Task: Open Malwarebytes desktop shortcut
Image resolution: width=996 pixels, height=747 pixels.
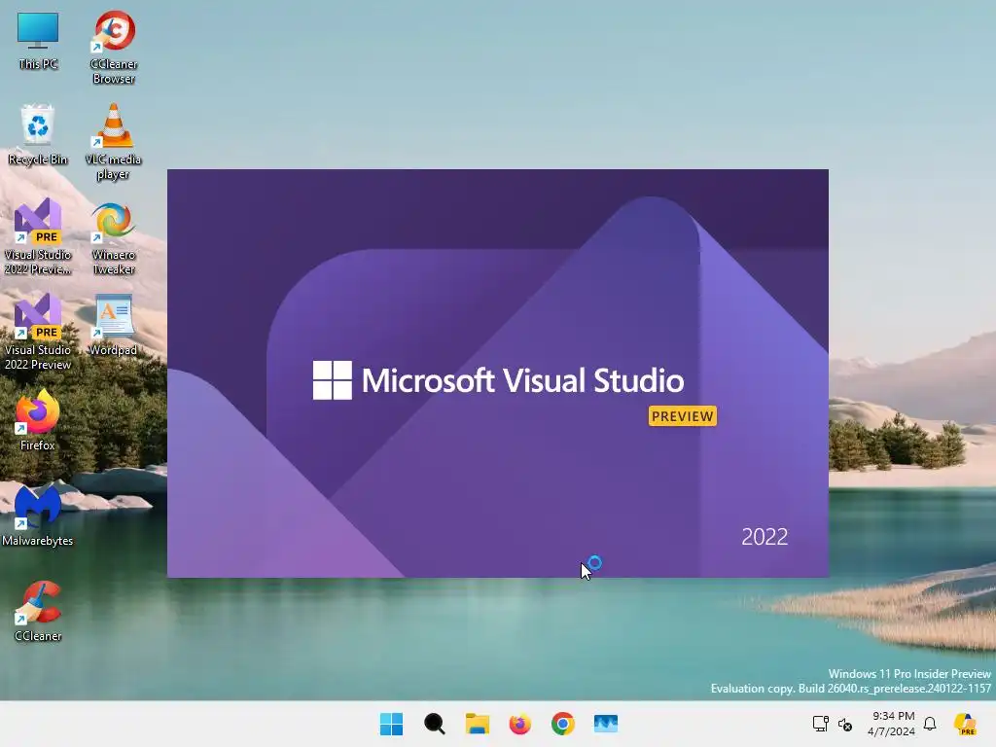Action: pos(38,516)
